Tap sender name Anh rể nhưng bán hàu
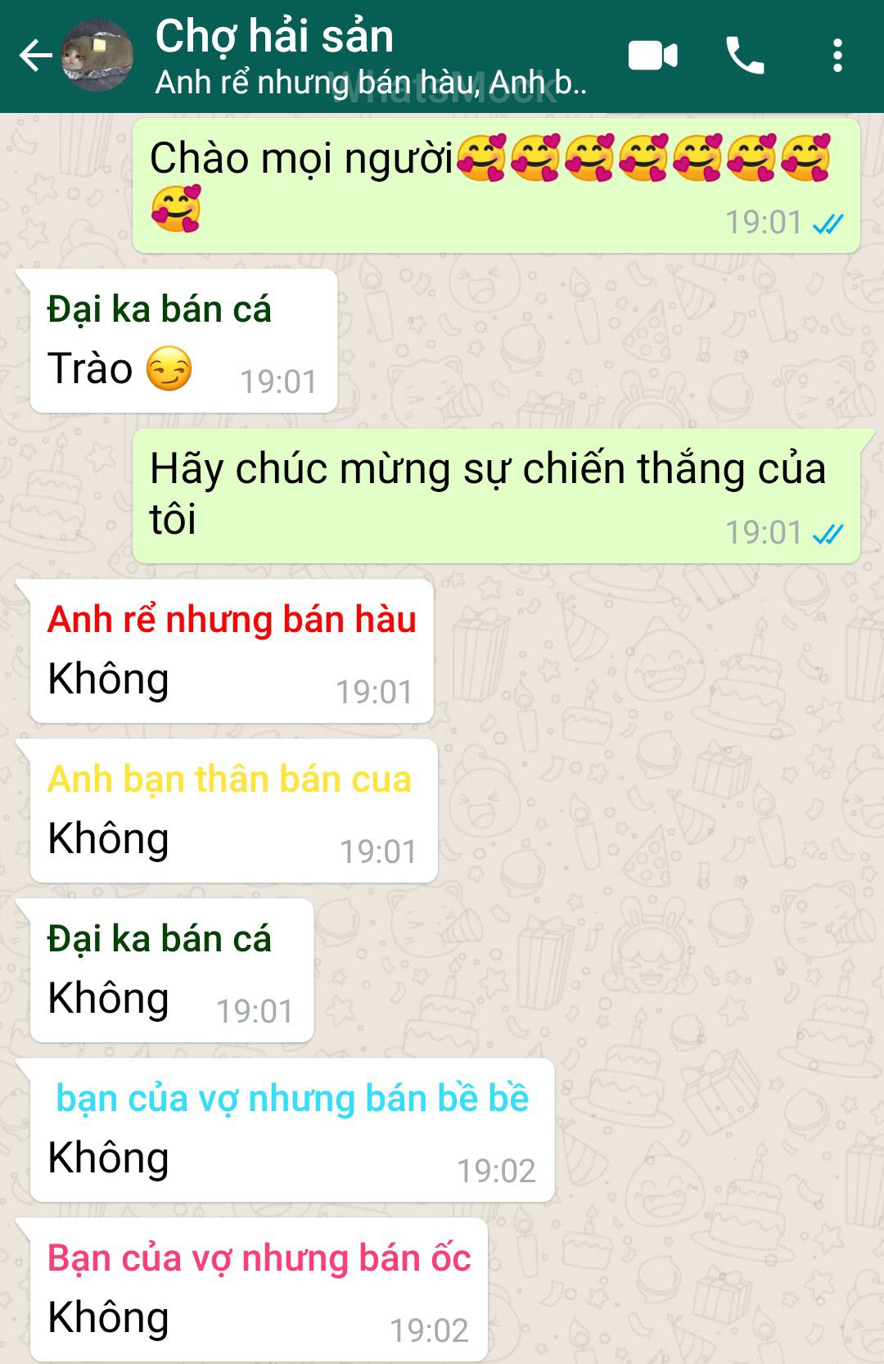The image size is (884, 1364). (232, 619)
